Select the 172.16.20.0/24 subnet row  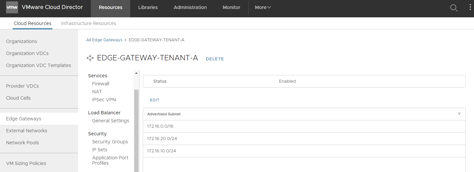pos(162,139)
